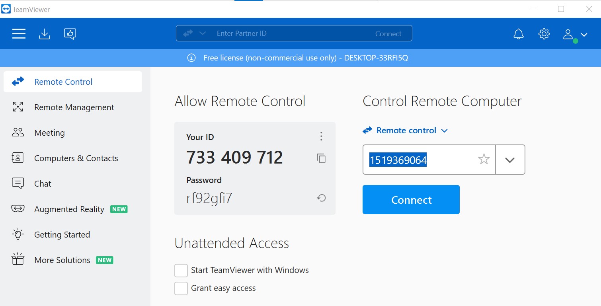This screenshot has height=306, width=601.
Task: Click the blue Connect button
Action: 411,200
